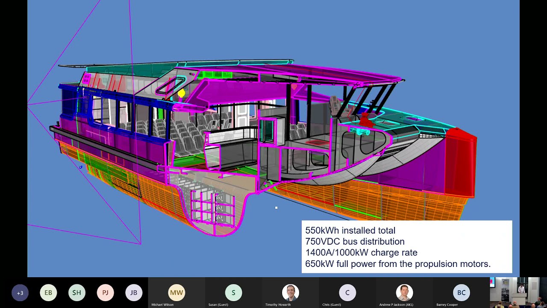Screen dimensions: 547x308
Task: Select the EB participant avatar
Action: point(48,293)
